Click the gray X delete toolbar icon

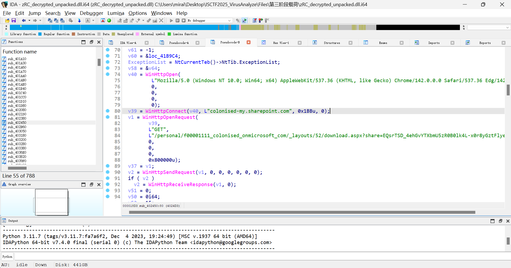point(161,20)
